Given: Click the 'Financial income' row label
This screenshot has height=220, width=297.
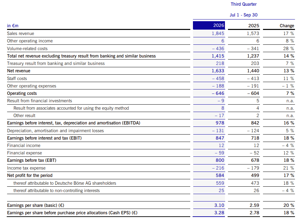Looking at the screenshot, I should tap(24, 145).
